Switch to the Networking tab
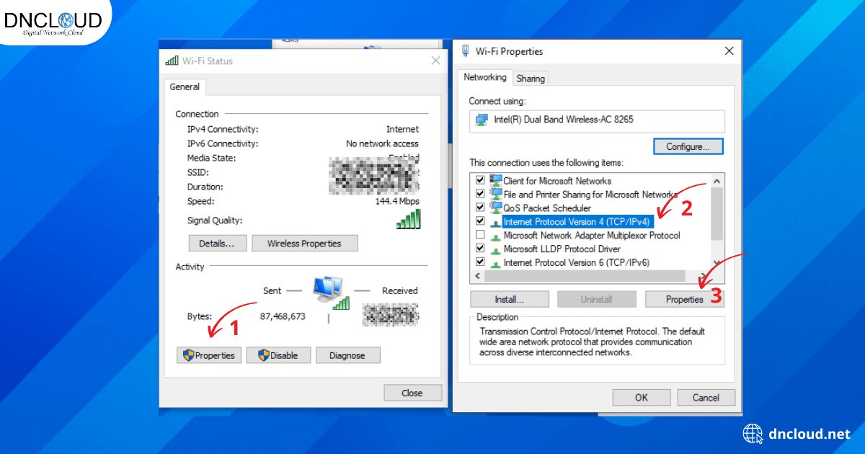Screen dimensions: 865x454 coord(485,77)
